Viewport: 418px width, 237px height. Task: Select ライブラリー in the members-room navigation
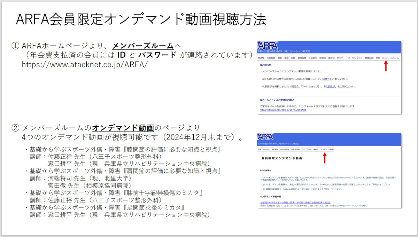(x=307, y=149)
